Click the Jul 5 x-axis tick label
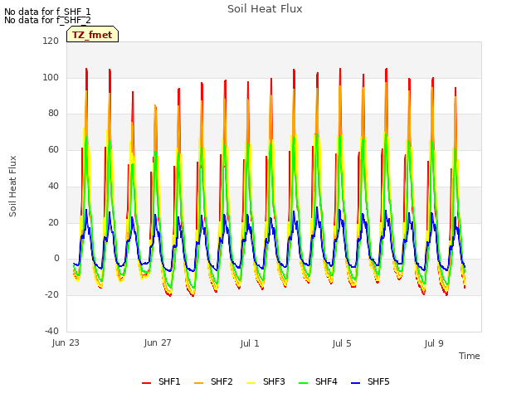This screenshot has width=531, height=398. tap(342, 343)
